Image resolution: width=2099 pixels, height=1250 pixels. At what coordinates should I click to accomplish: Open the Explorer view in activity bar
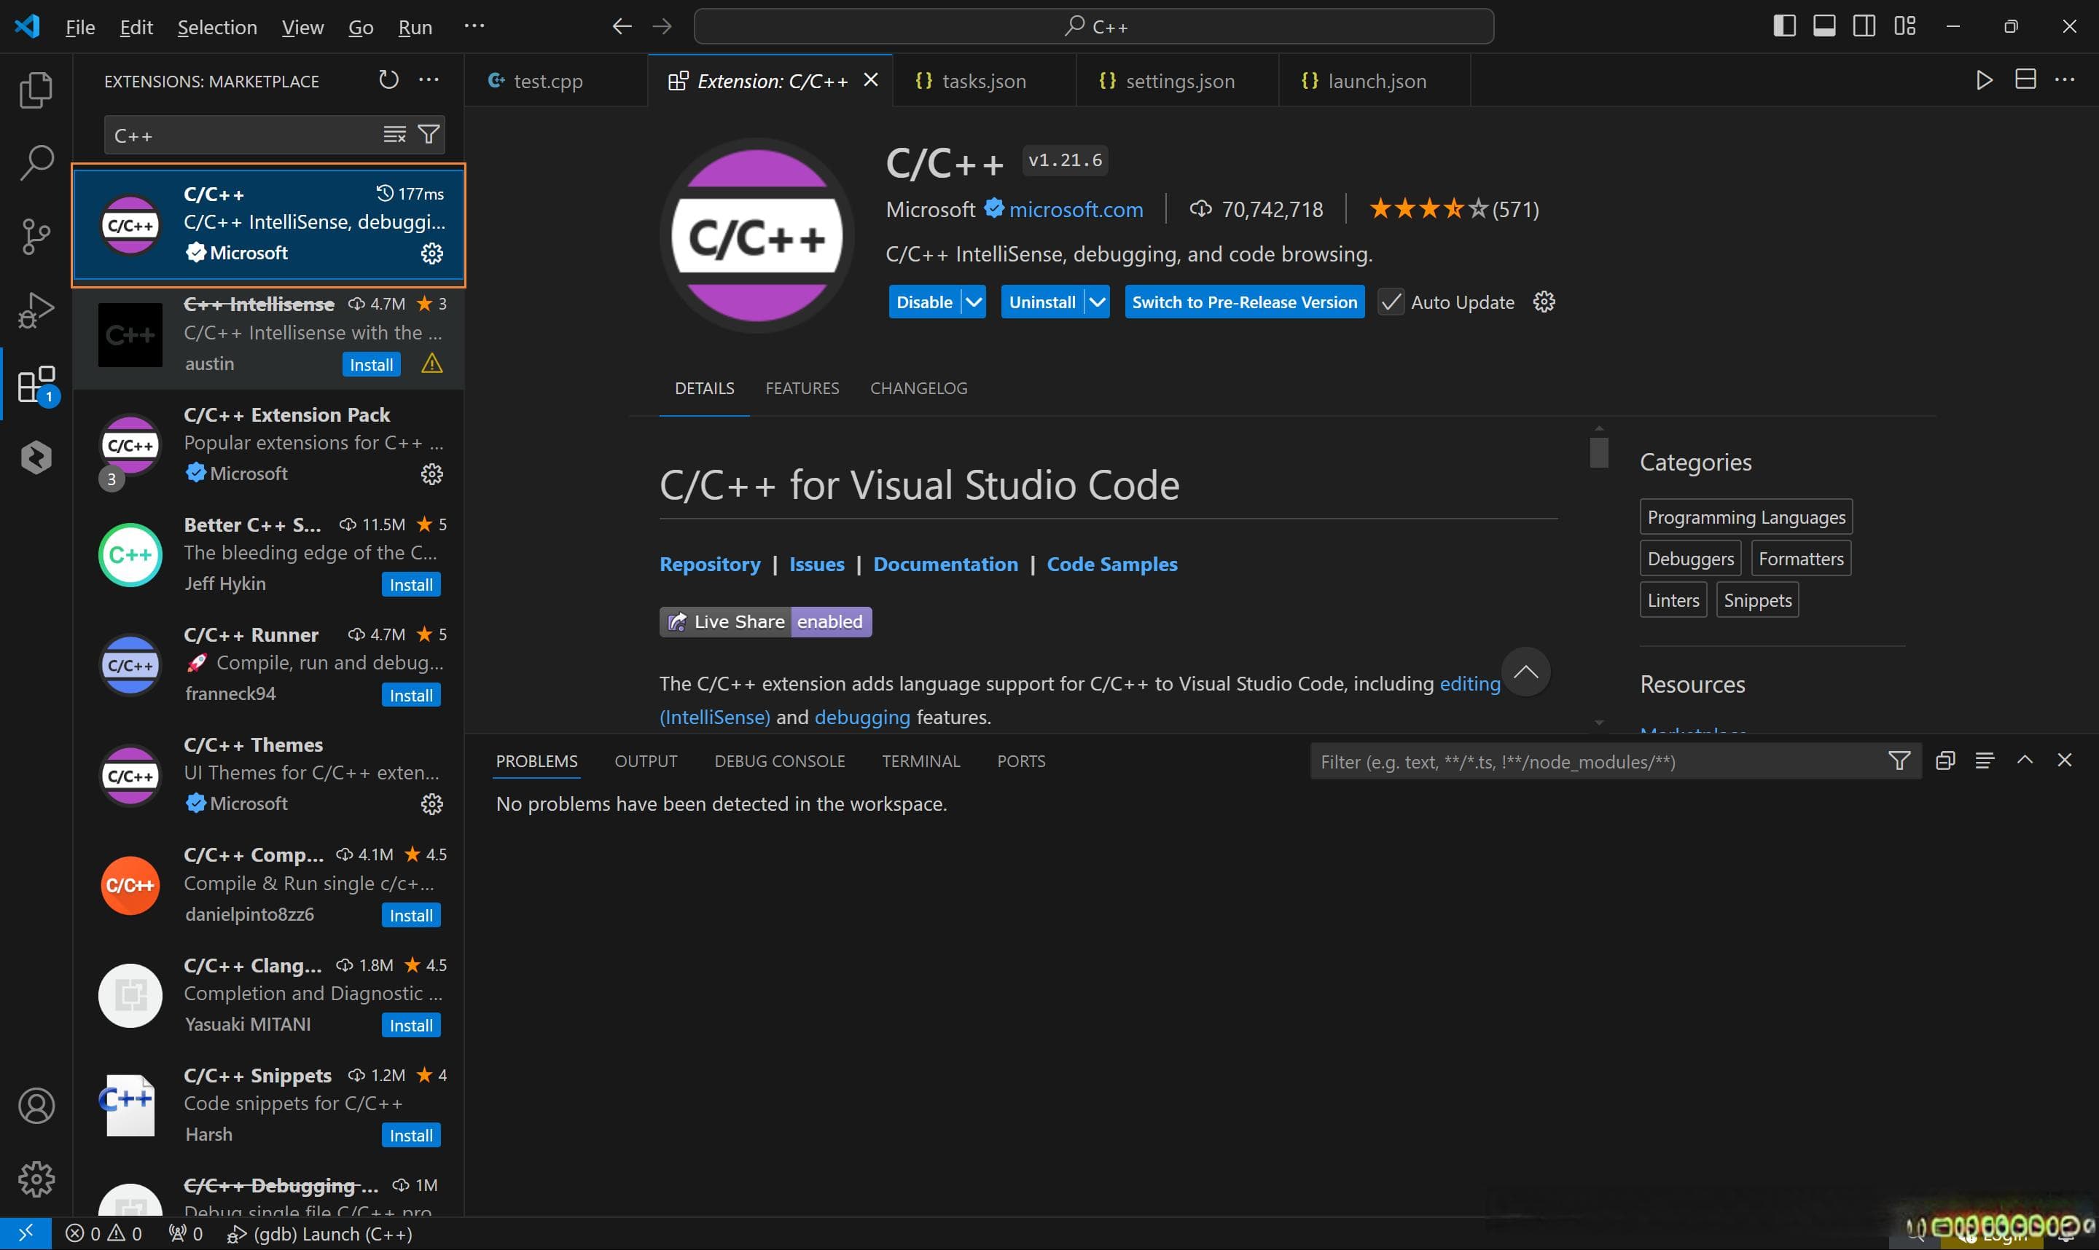36,90
